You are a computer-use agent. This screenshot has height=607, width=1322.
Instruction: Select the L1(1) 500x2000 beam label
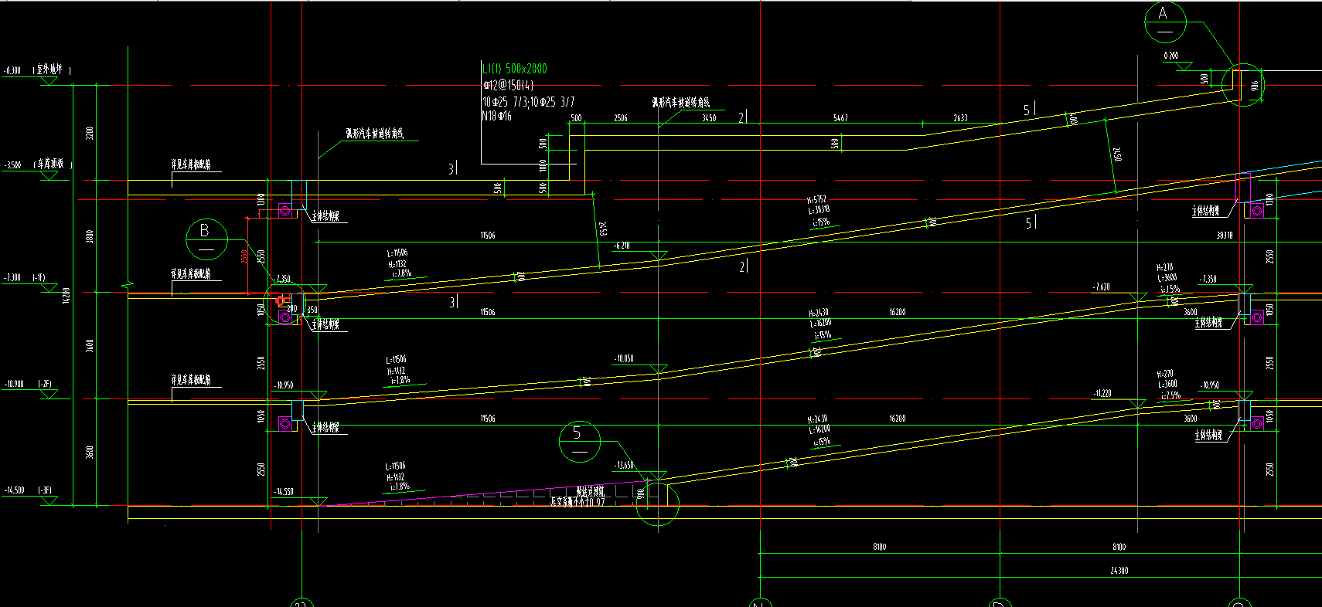point(515,69)
